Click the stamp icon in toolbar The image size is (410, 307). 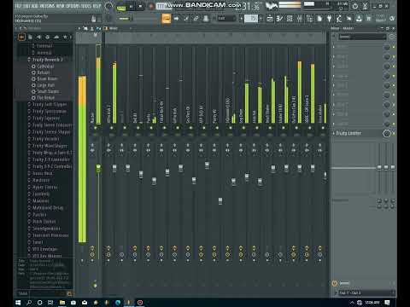click(x=206, y=19)
